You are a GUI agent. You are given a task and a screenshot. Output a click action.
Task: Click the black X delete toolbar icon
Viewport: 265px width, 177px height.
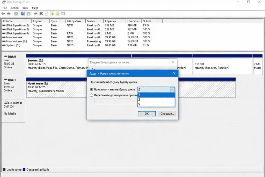tap(41, 13)
